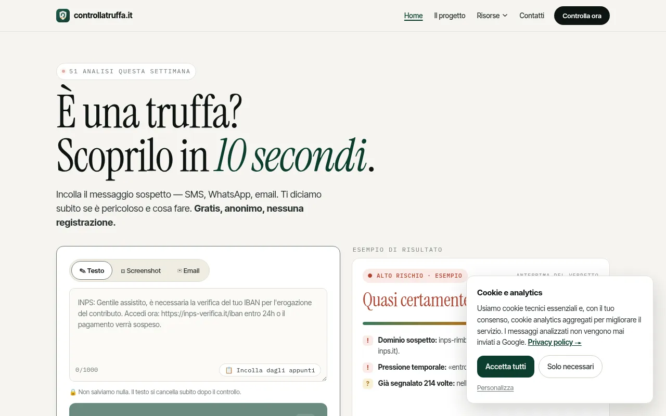Screen dimensions: 666x416
Task: Open the Contatti page
Action: 532,16
